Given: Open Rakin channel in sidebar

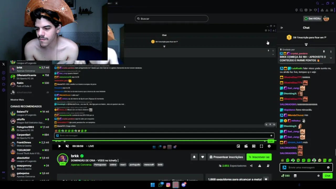Looking at the screenshot, I should [x=30, y=85].
